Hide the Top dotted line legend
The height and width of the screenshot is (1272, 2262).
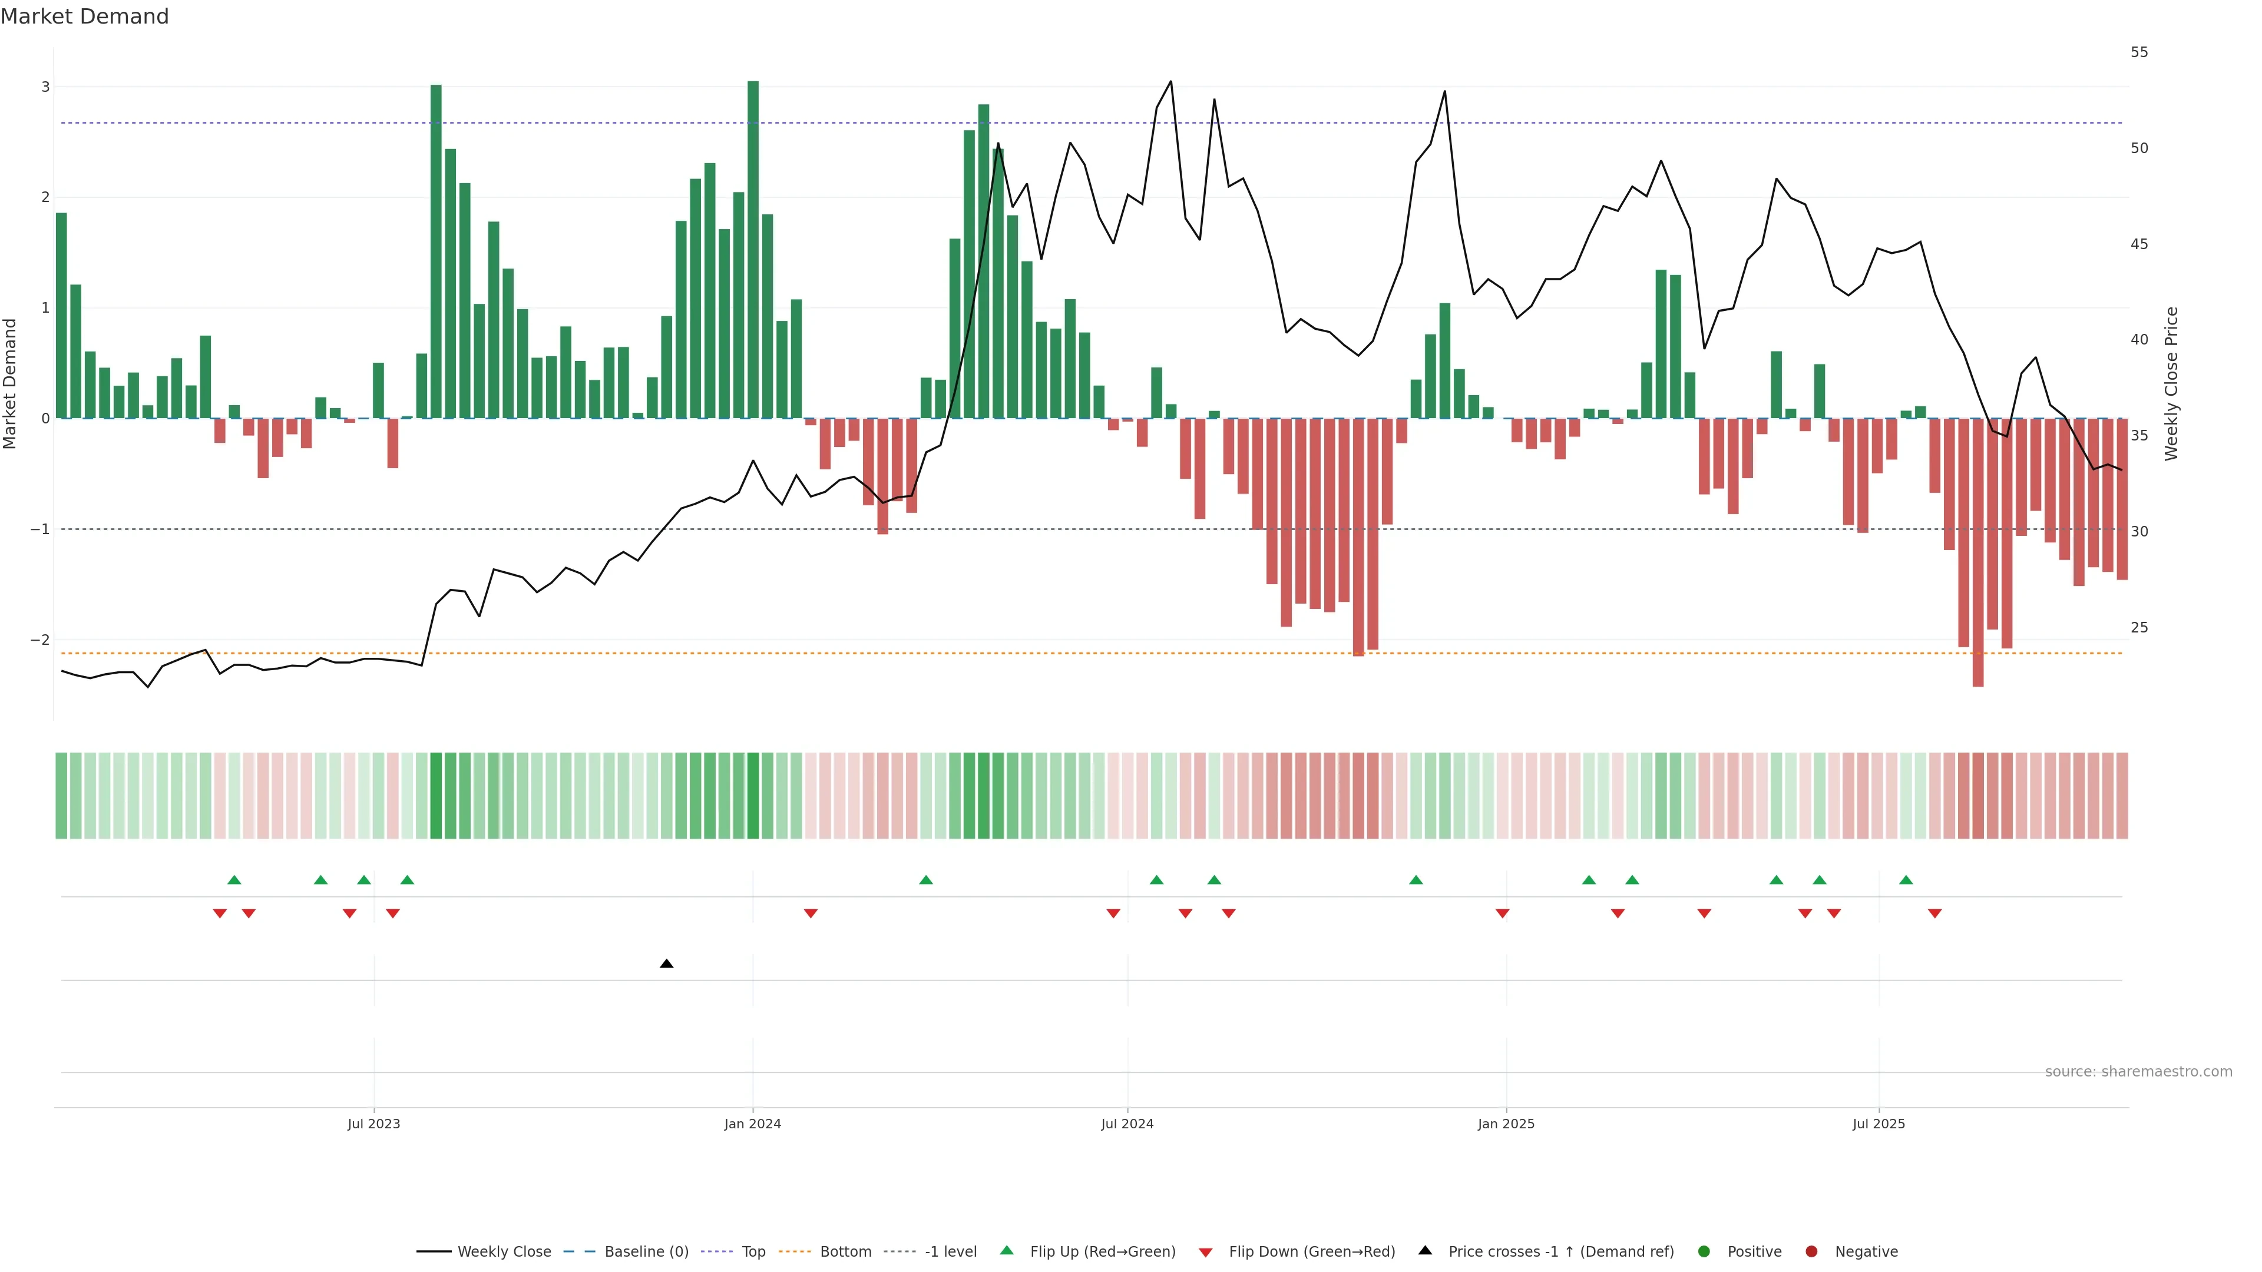(x=753, y=1251)
